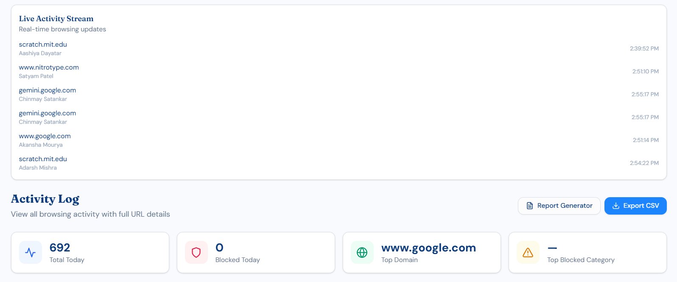Click the Top Blocked Category label
The width and height of the screenshot is (677, 282).
point(581,260)
